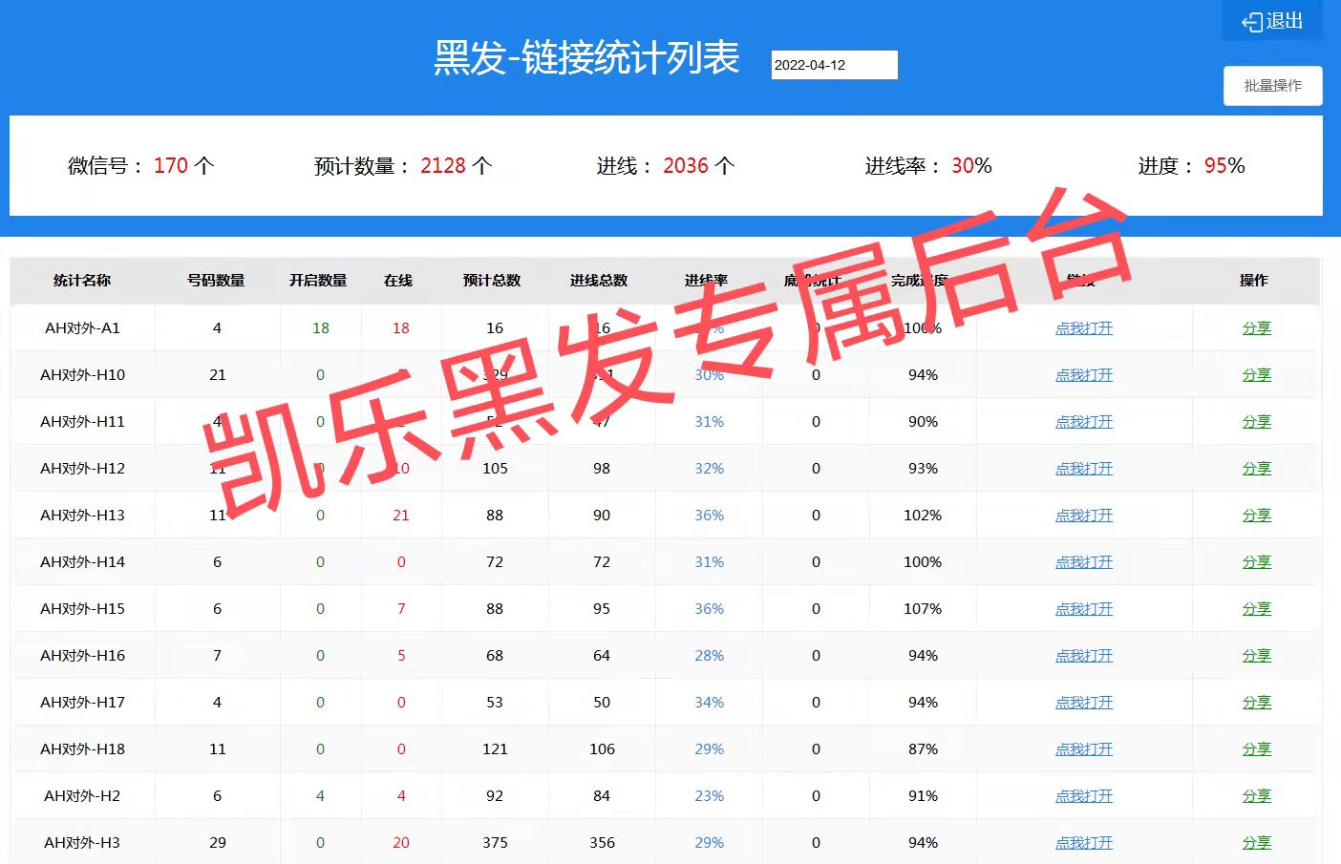Click 分享 share link for AH对外-H11
1341x864 pixels.
tap(1257, 422)
